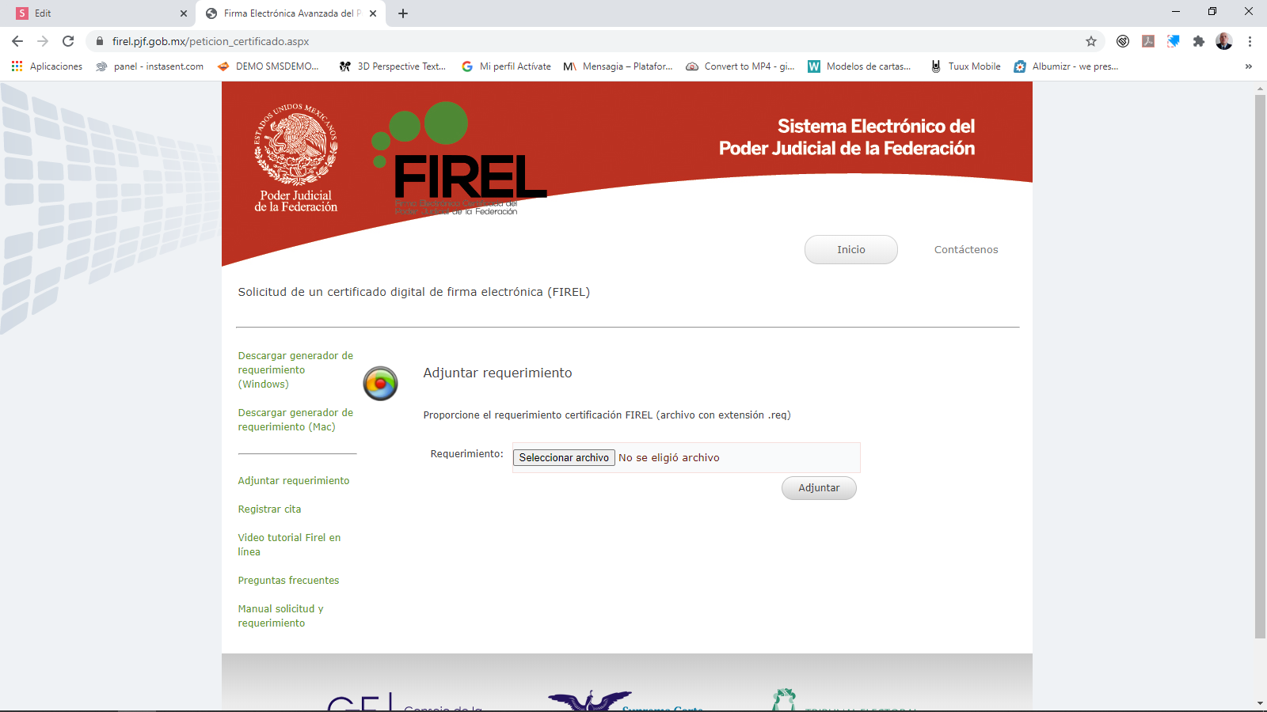This screenshot has height=712, width=1267.
Task: Click the Adobe PDF extension icon
Action: pos(1148,41)
